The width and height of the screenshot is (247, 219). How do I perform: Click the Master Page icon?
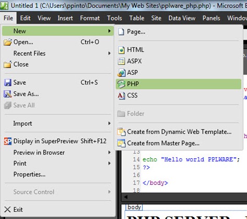121,143
